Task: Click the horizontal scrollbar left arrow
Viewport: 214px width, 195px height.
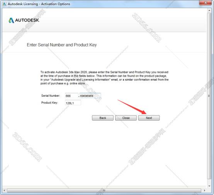Action: click(4, 190)
